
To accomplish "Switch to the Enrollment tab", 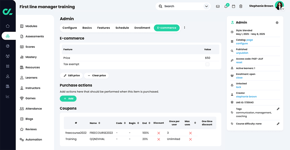I will coord(142,28).
